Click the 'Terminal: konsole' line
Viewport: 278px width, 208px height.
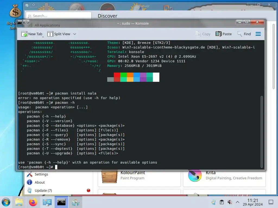pos(125,52)
